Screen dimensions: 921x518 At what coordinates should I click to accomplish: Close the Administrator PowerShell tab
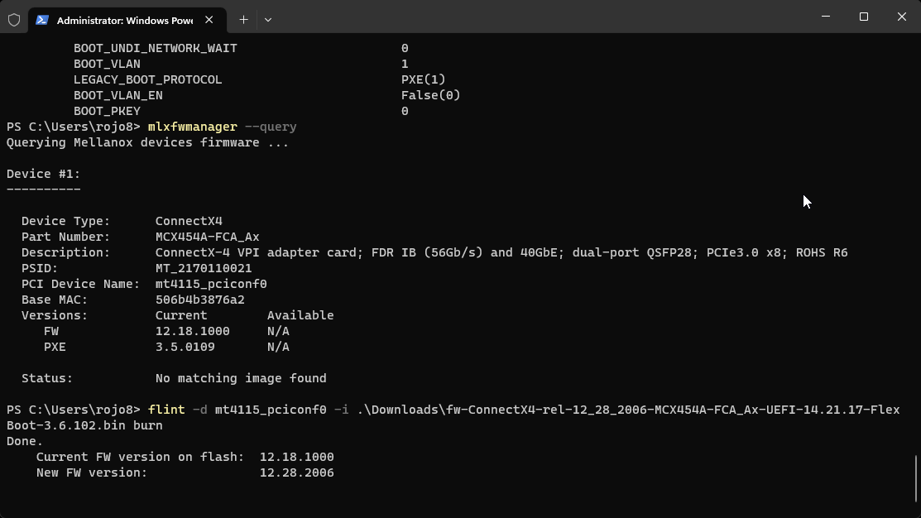coord(209,20)
